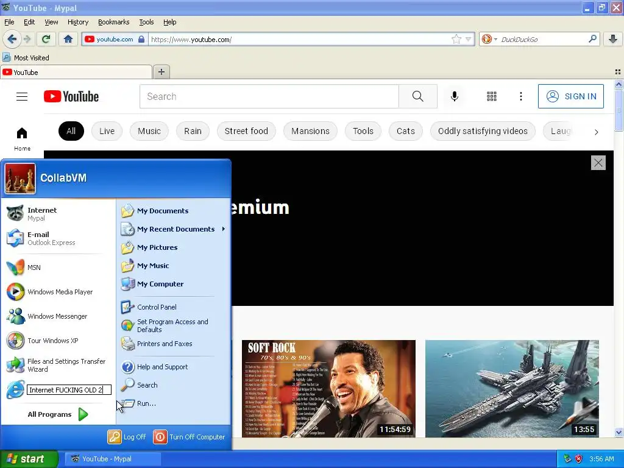The height and width of the screenshot is (468, 624).
Task: Click the DuckDuckGo search magnifier icon
Action: tap(592, 39)
